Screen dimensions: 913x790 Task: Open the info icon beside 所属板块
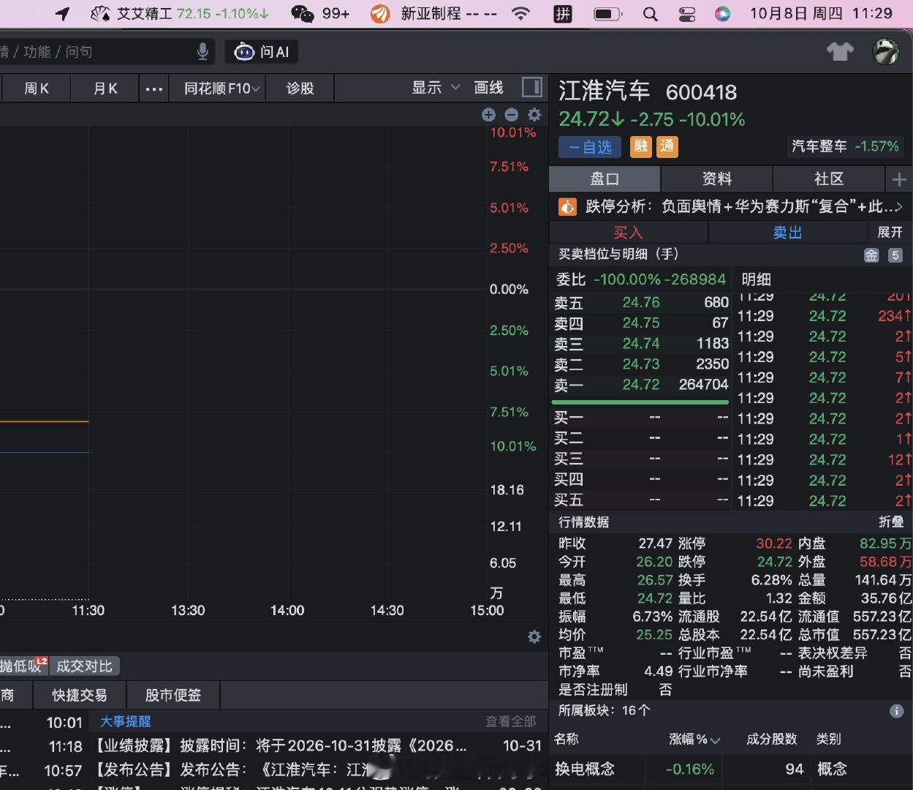[x=896, y=711]
